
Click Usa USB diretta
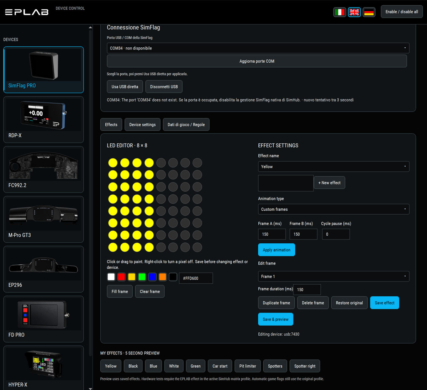125,86
